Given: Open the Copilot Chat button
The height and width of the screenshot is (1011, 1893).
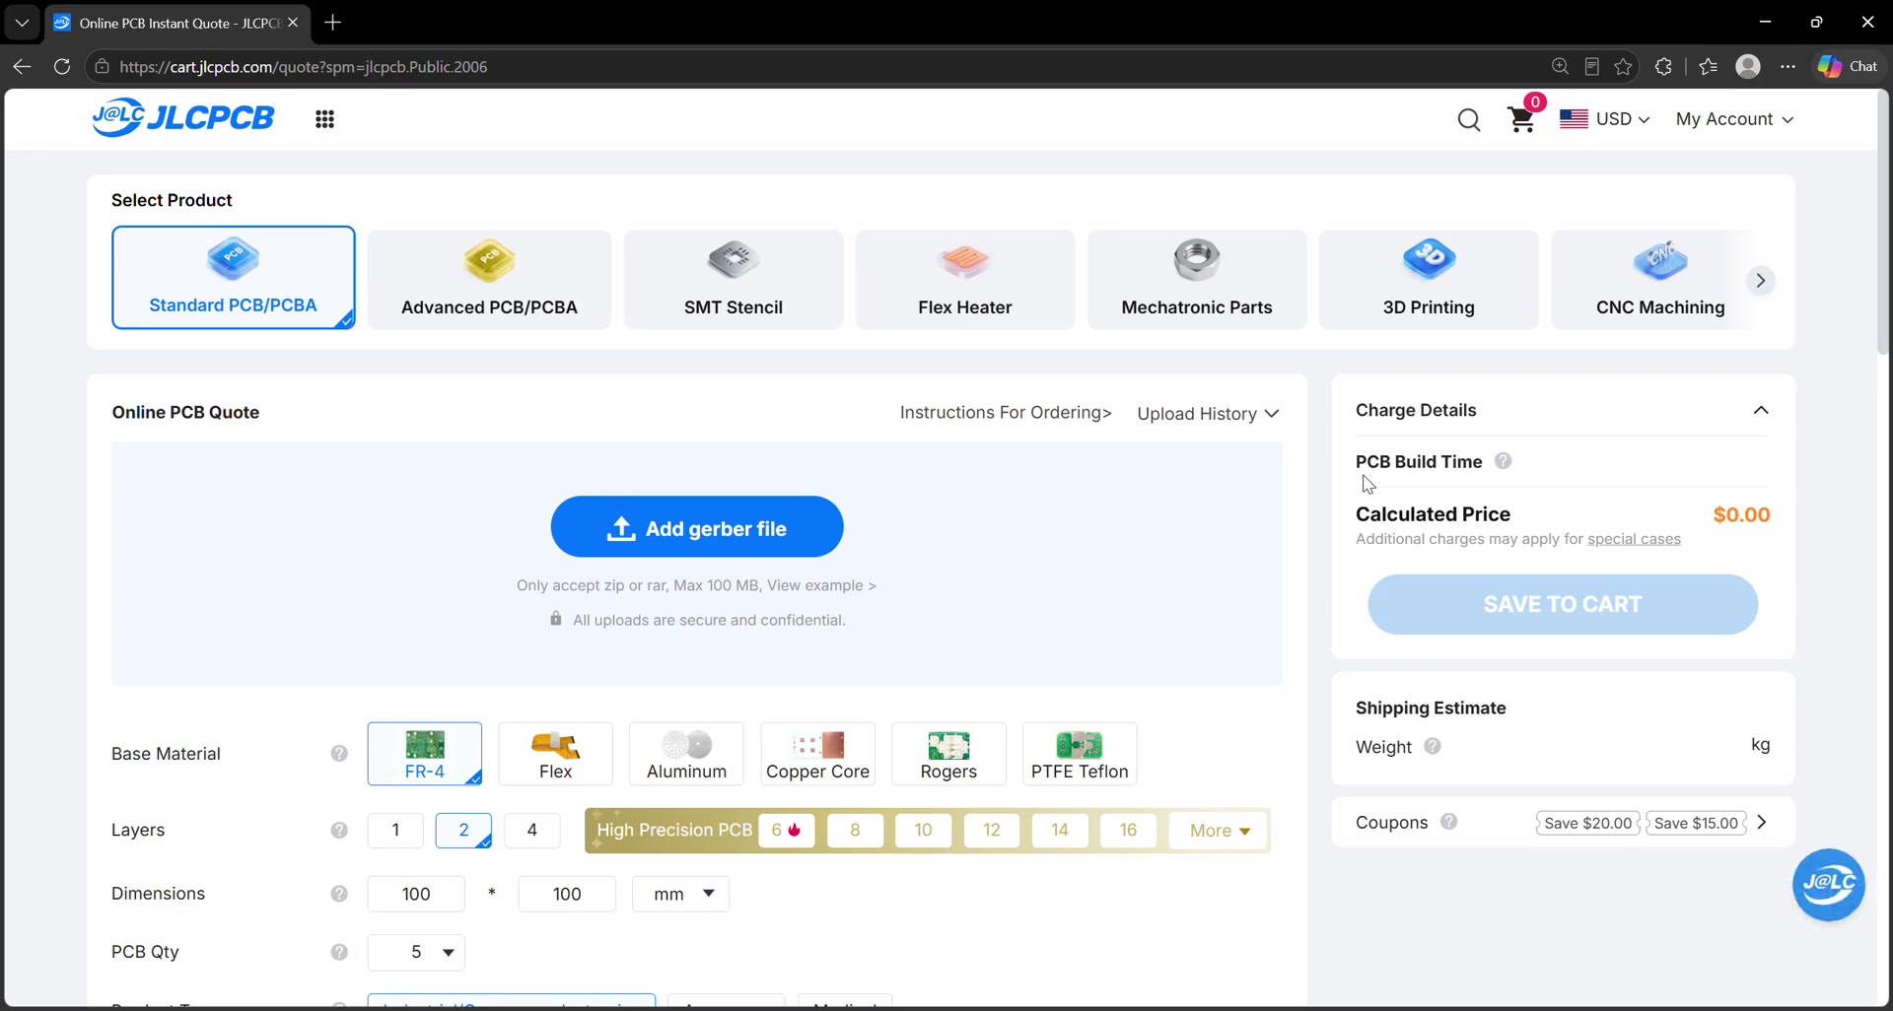Looking at the screenshot, I should (1848, 66).
